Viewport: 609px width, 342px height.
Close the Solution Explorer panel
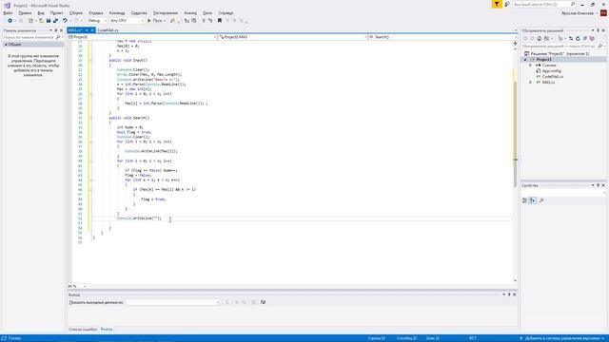click(x=603, y=30)
